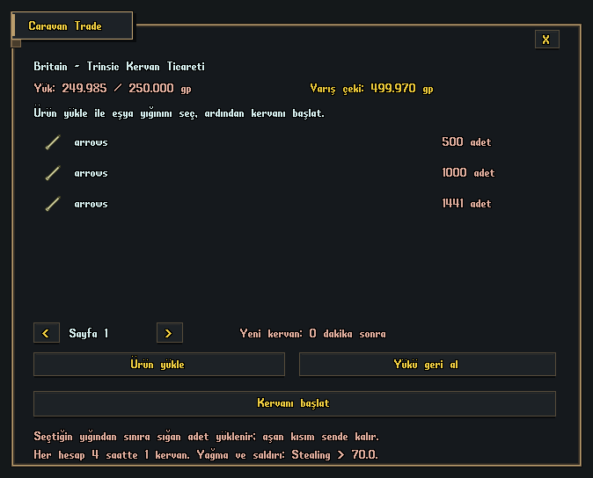Click the Varış çeki: 499.970 gp value
This screenshot has height=478, width=593.
click(371, 89)
